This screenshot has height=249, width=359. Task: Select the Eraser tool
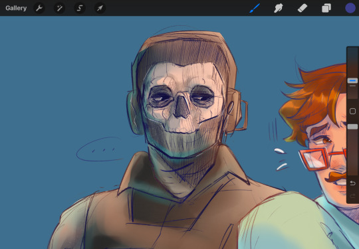click(302, 8)
